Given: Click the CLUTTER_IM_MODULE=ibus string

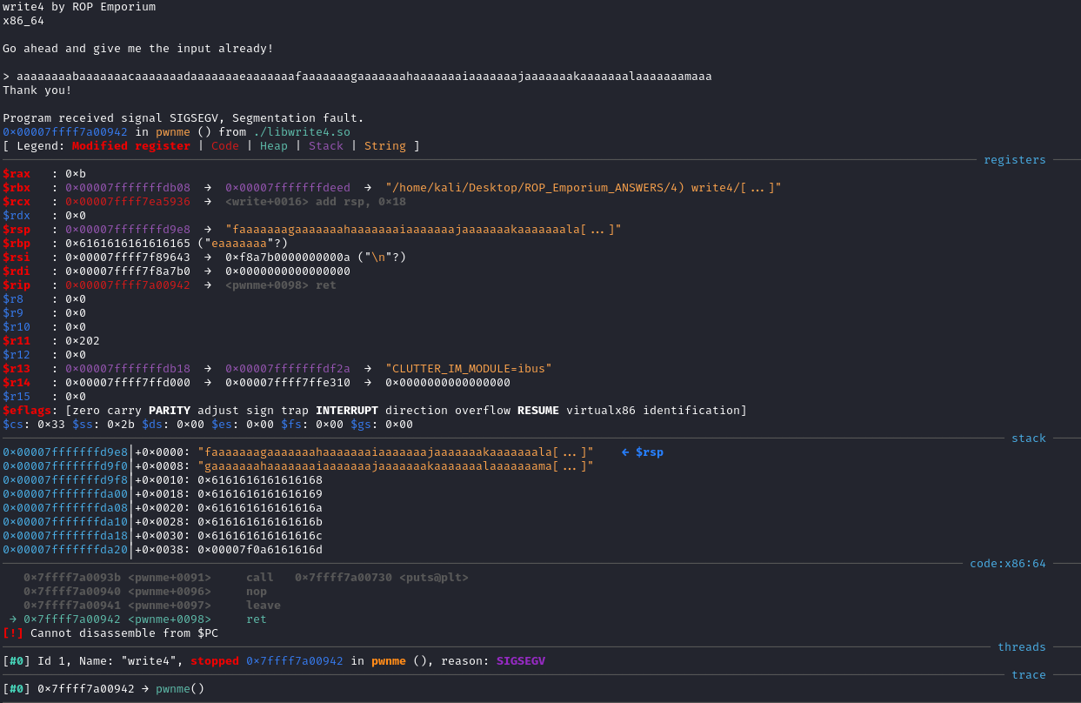Looking at the screenshot, I should click(469, 369).
